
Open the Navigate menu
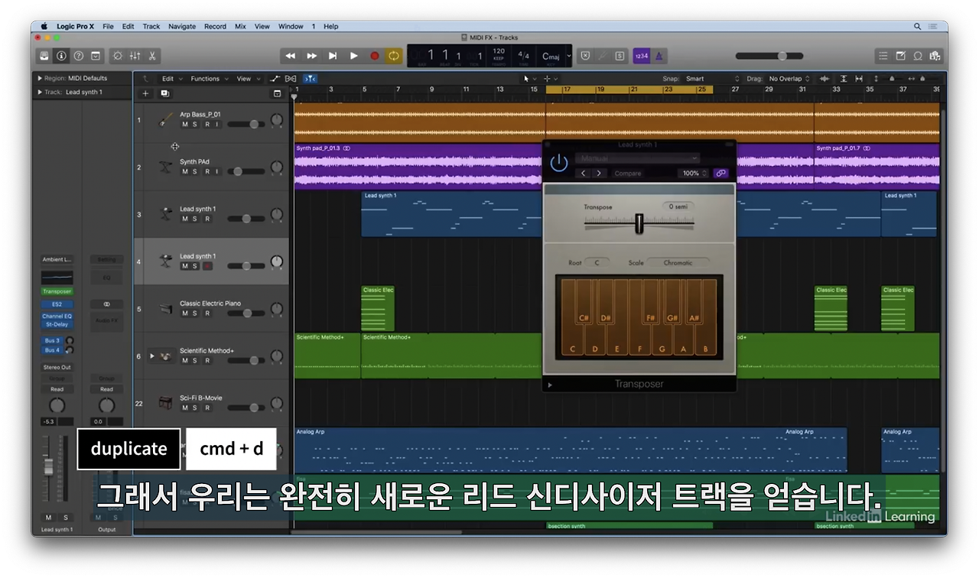click(182, 26)
